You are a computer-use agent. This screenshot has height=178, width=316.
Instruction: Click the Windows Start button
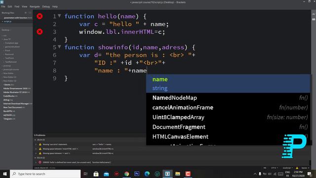[x=5, y=174]
